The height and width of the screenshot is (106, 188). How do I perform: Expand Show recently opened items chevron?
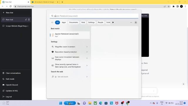87,65
